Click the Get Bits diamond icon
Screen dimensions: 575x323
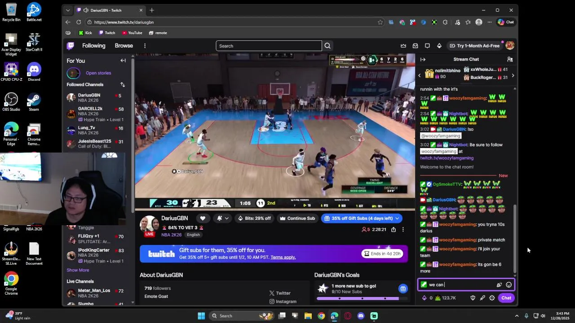pyautogui.click(x=439, y=46)
